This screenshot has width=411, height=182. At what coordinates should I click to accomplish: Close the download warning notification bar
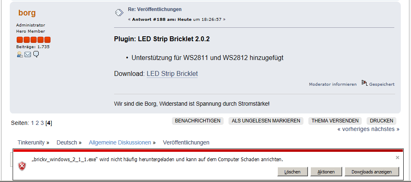click(398, 158)
